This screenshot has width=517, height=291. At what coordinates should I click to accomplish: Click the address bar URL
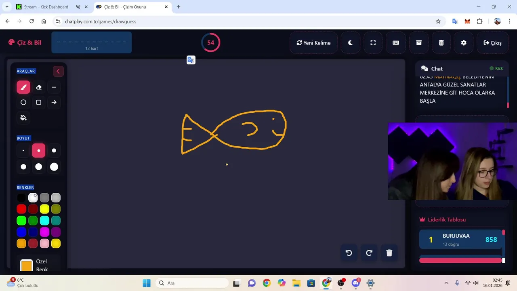coord(101,21)
